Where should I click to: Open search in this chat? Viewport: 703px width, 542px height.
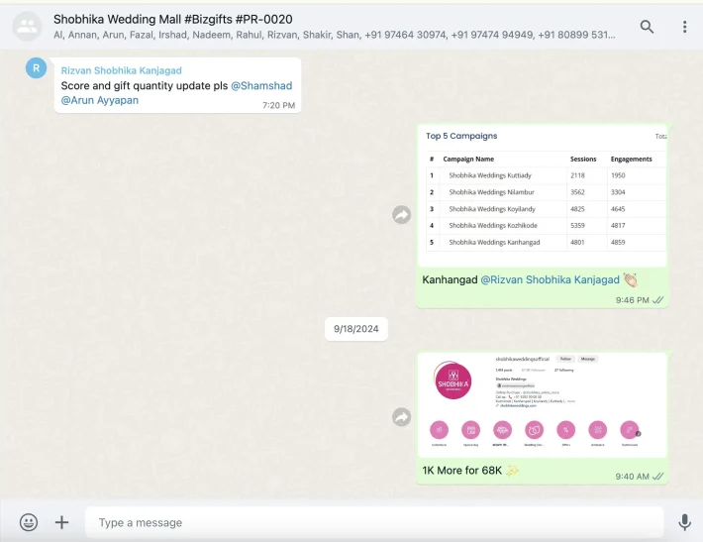tap(647, 27)
